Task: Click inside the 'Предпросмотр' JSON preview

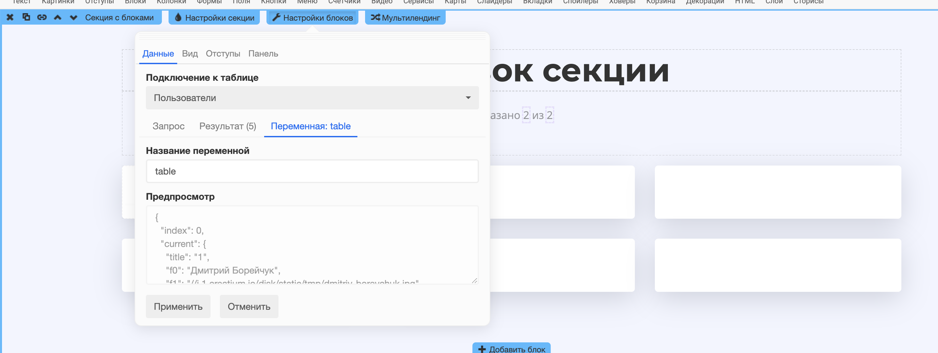Action: point(312,245)
